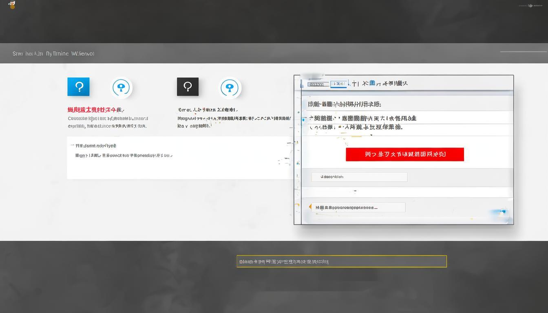Click the dark heading under the dark tile
The height and width of the screenshot is (313, 548).
(x=207, y=110)
